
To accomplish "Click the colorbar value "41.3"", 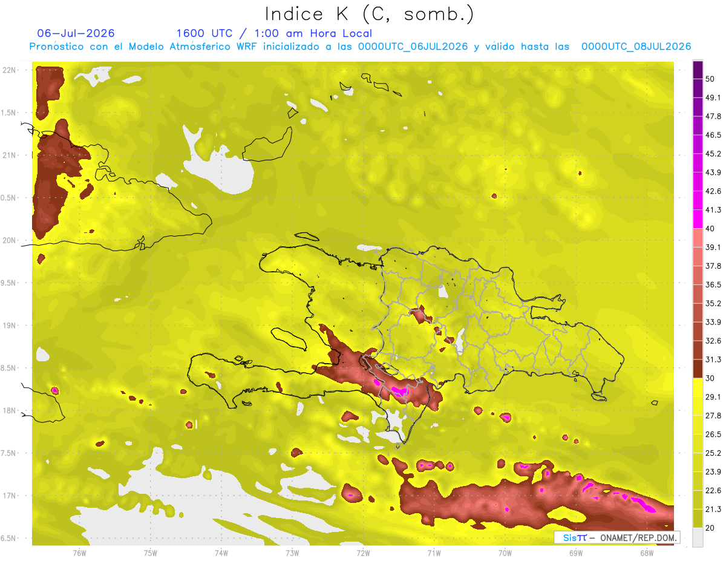I will point(713,210).
